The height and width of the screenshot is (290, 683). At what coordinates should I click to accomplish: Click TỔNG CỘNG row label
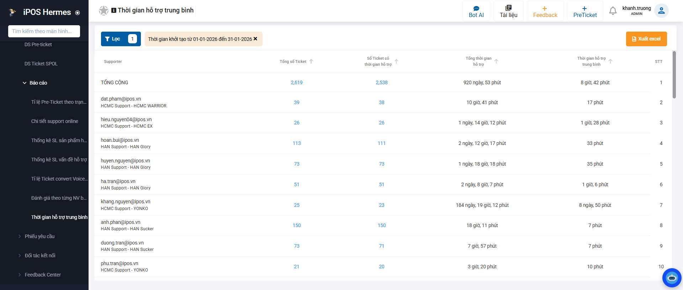pyautogui.click(x=115, y=82)
